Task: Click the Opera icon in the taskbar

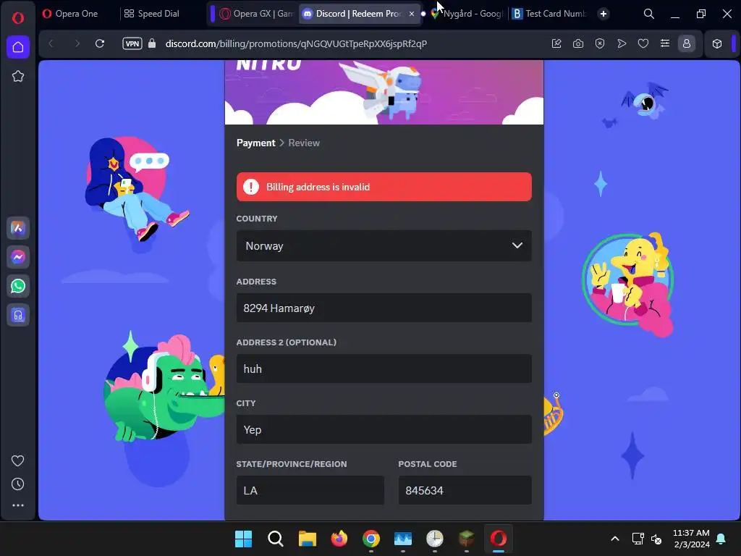Action: coord(499,538)
